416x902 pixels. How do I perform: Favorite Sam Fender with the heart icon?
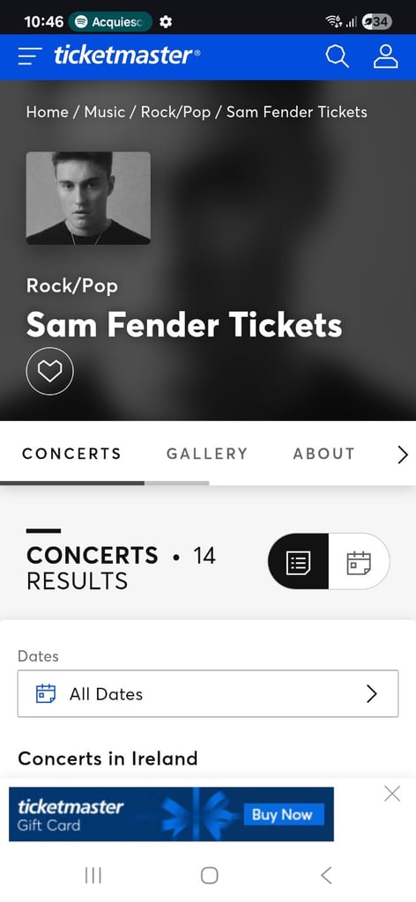(x=49, y=371)
